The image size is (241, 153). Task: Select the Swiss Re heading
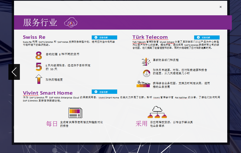coord(34,37)
